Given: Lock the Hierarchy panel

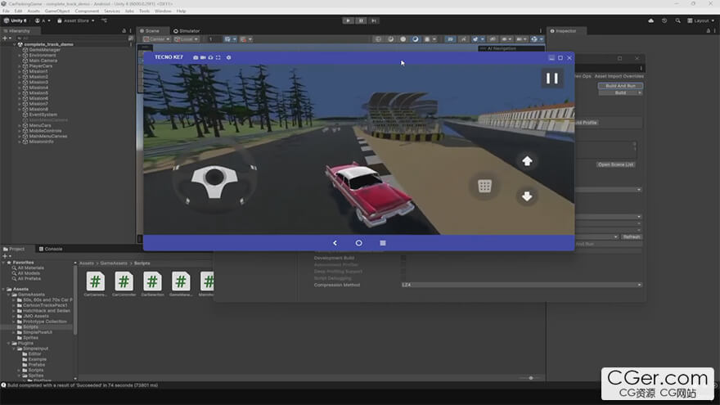Looking at the screenshot, I should click(124, 31).
